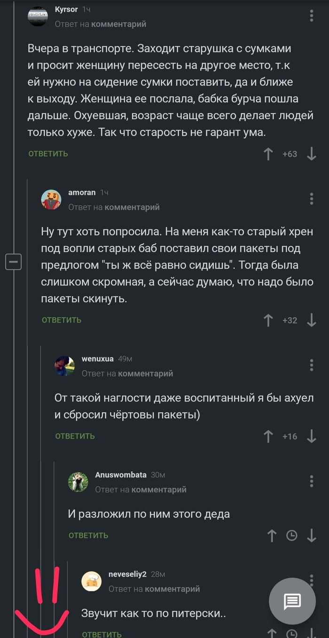Image resolution: width=329 pixels, height=638 pixels.
Task: Downvote amoran's comment
Action: (x=311, y=320)
